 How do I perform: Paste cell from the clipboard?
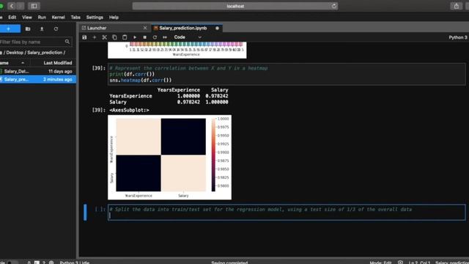tap(125, 37)
